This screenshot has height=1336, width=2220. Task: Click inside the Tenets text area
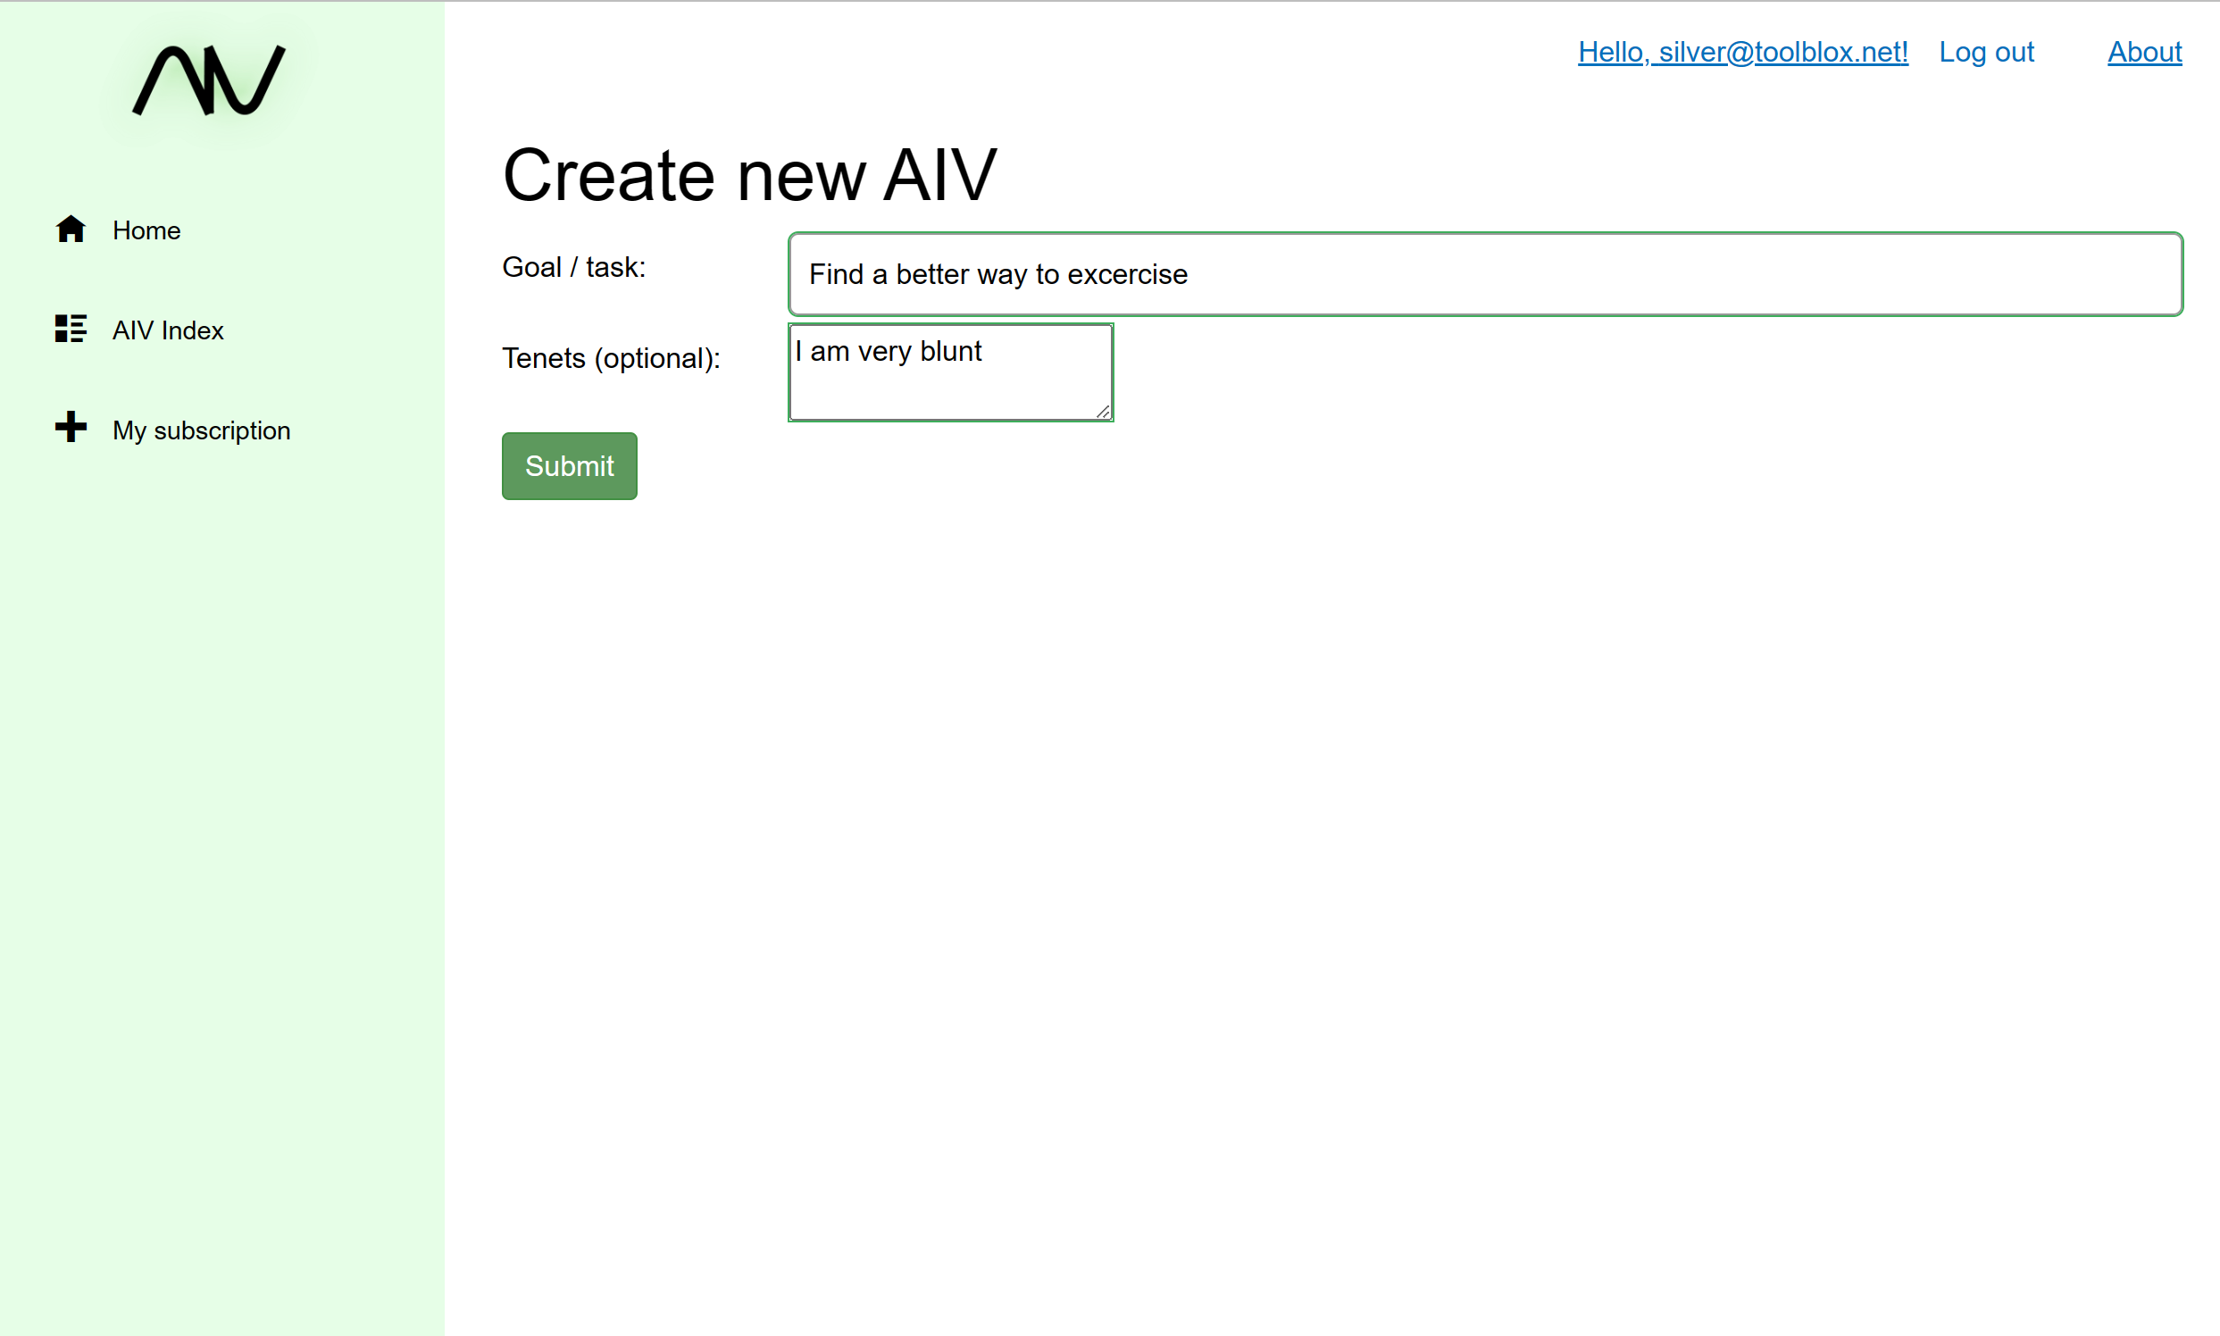[x=950, y=387]
